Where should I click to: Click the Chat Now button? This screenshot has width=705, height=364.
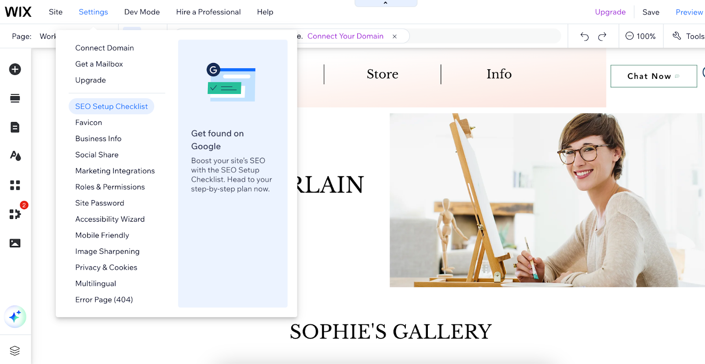pos(653,76)
